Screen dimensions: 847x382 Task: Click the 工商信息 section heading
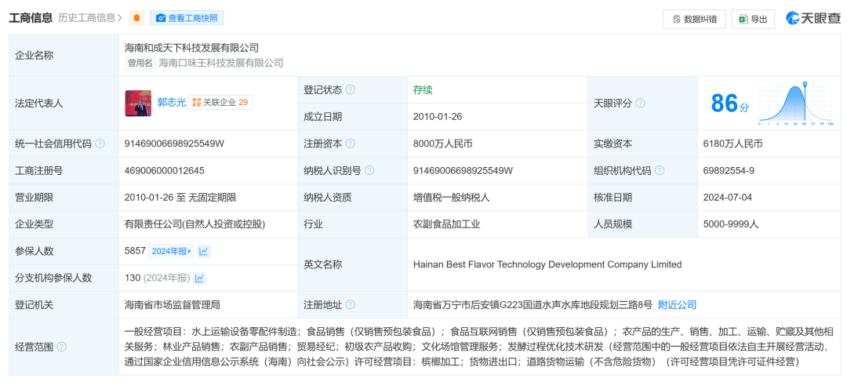[x=31, y=18]
